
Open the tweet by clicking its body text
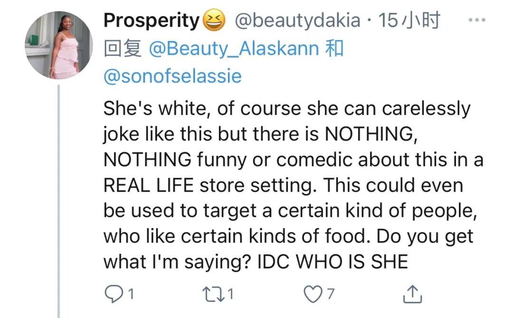point(285,185)
